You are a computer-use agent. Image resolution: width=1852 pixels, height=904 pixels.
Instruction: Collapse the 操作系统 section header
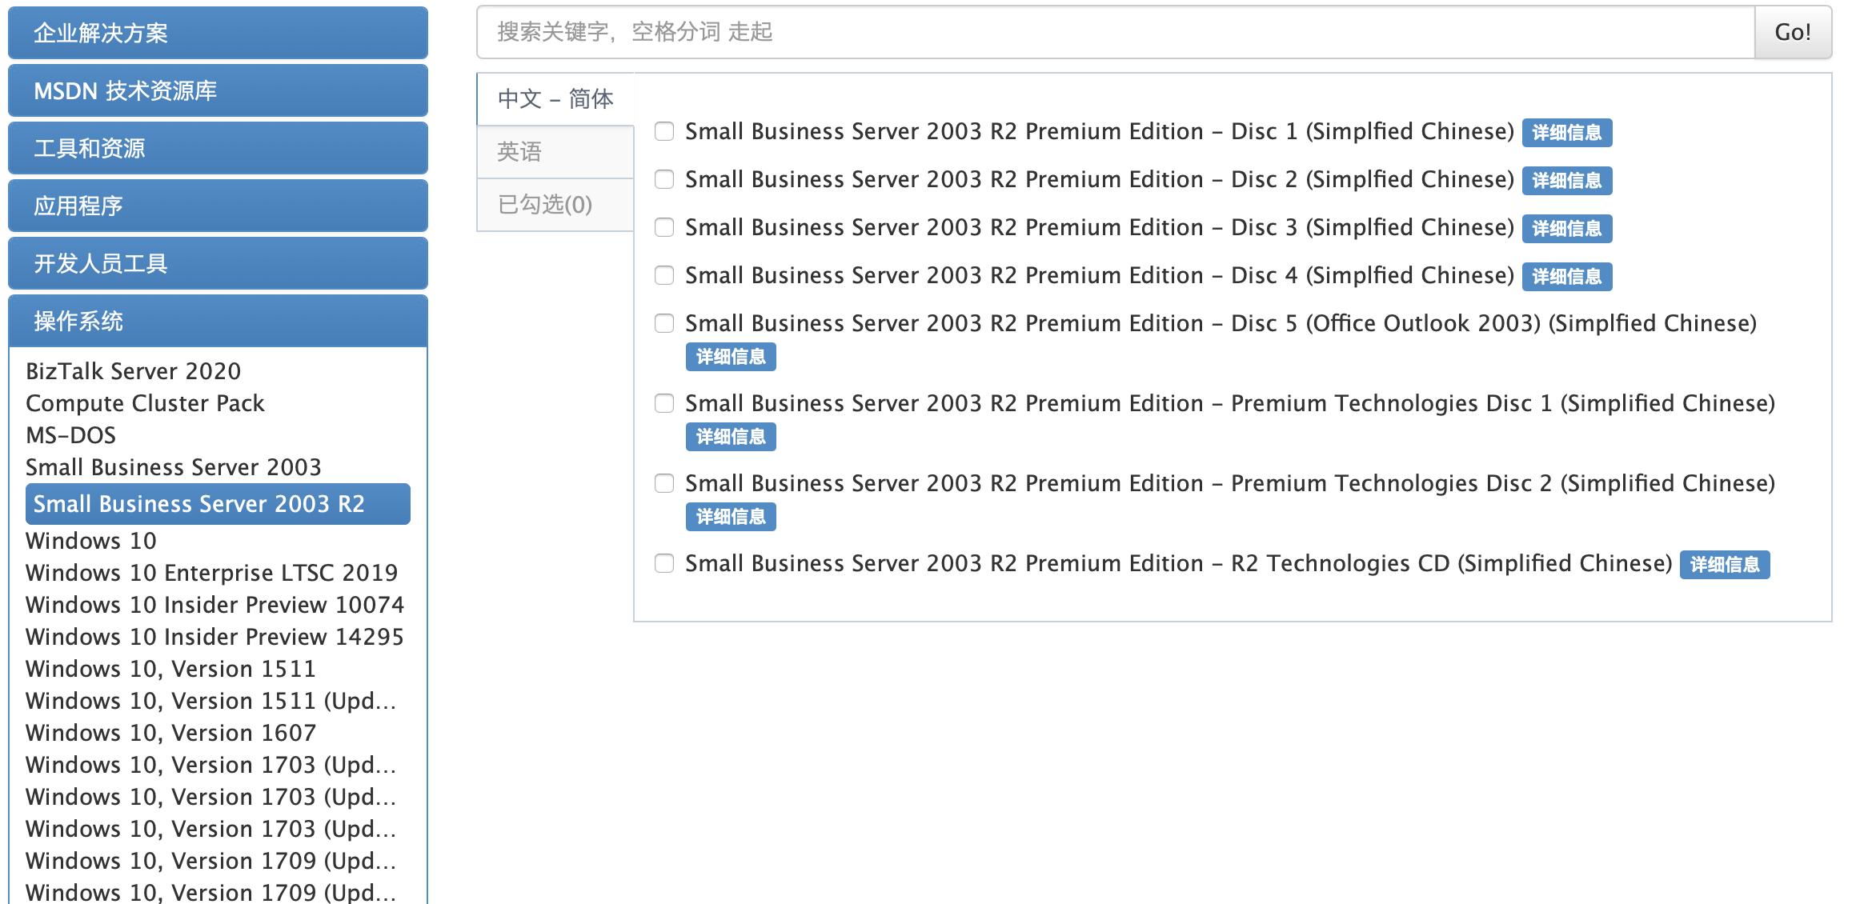click(218, 321)
